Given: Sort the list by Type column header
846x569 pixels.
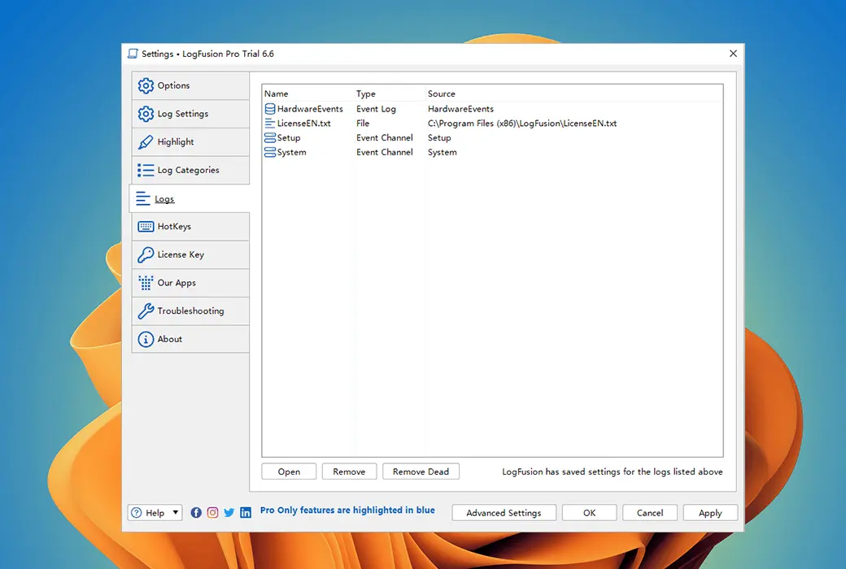Looking at the screenshot, I should (x=366, y=93).
